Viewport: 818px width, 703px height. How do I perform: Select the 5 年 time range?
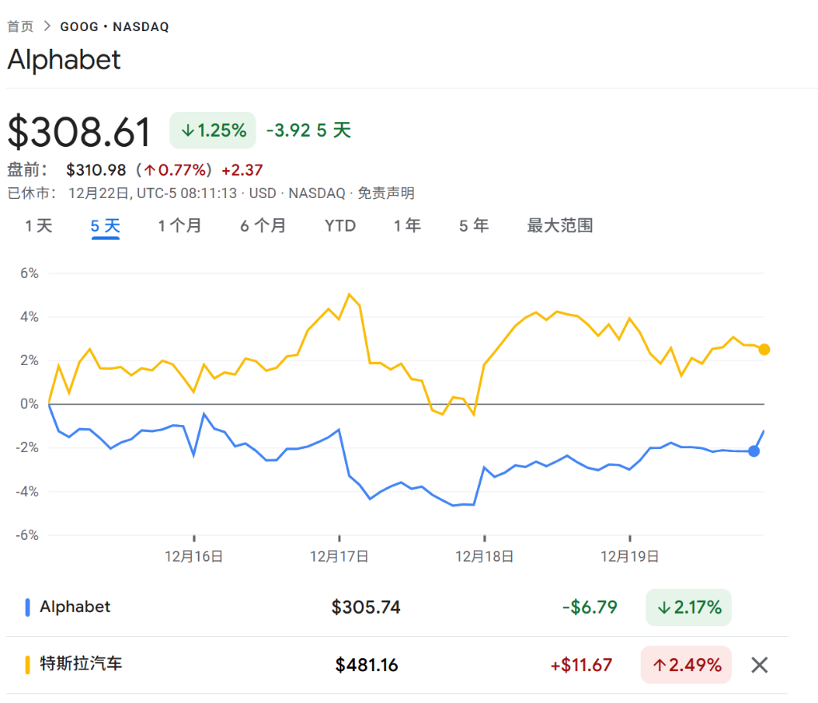click(474, 226)
